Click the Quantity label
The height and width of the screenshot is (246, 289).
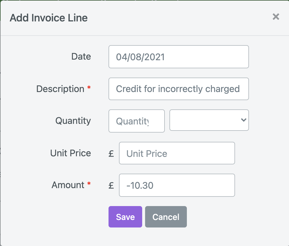click(73, 121)
